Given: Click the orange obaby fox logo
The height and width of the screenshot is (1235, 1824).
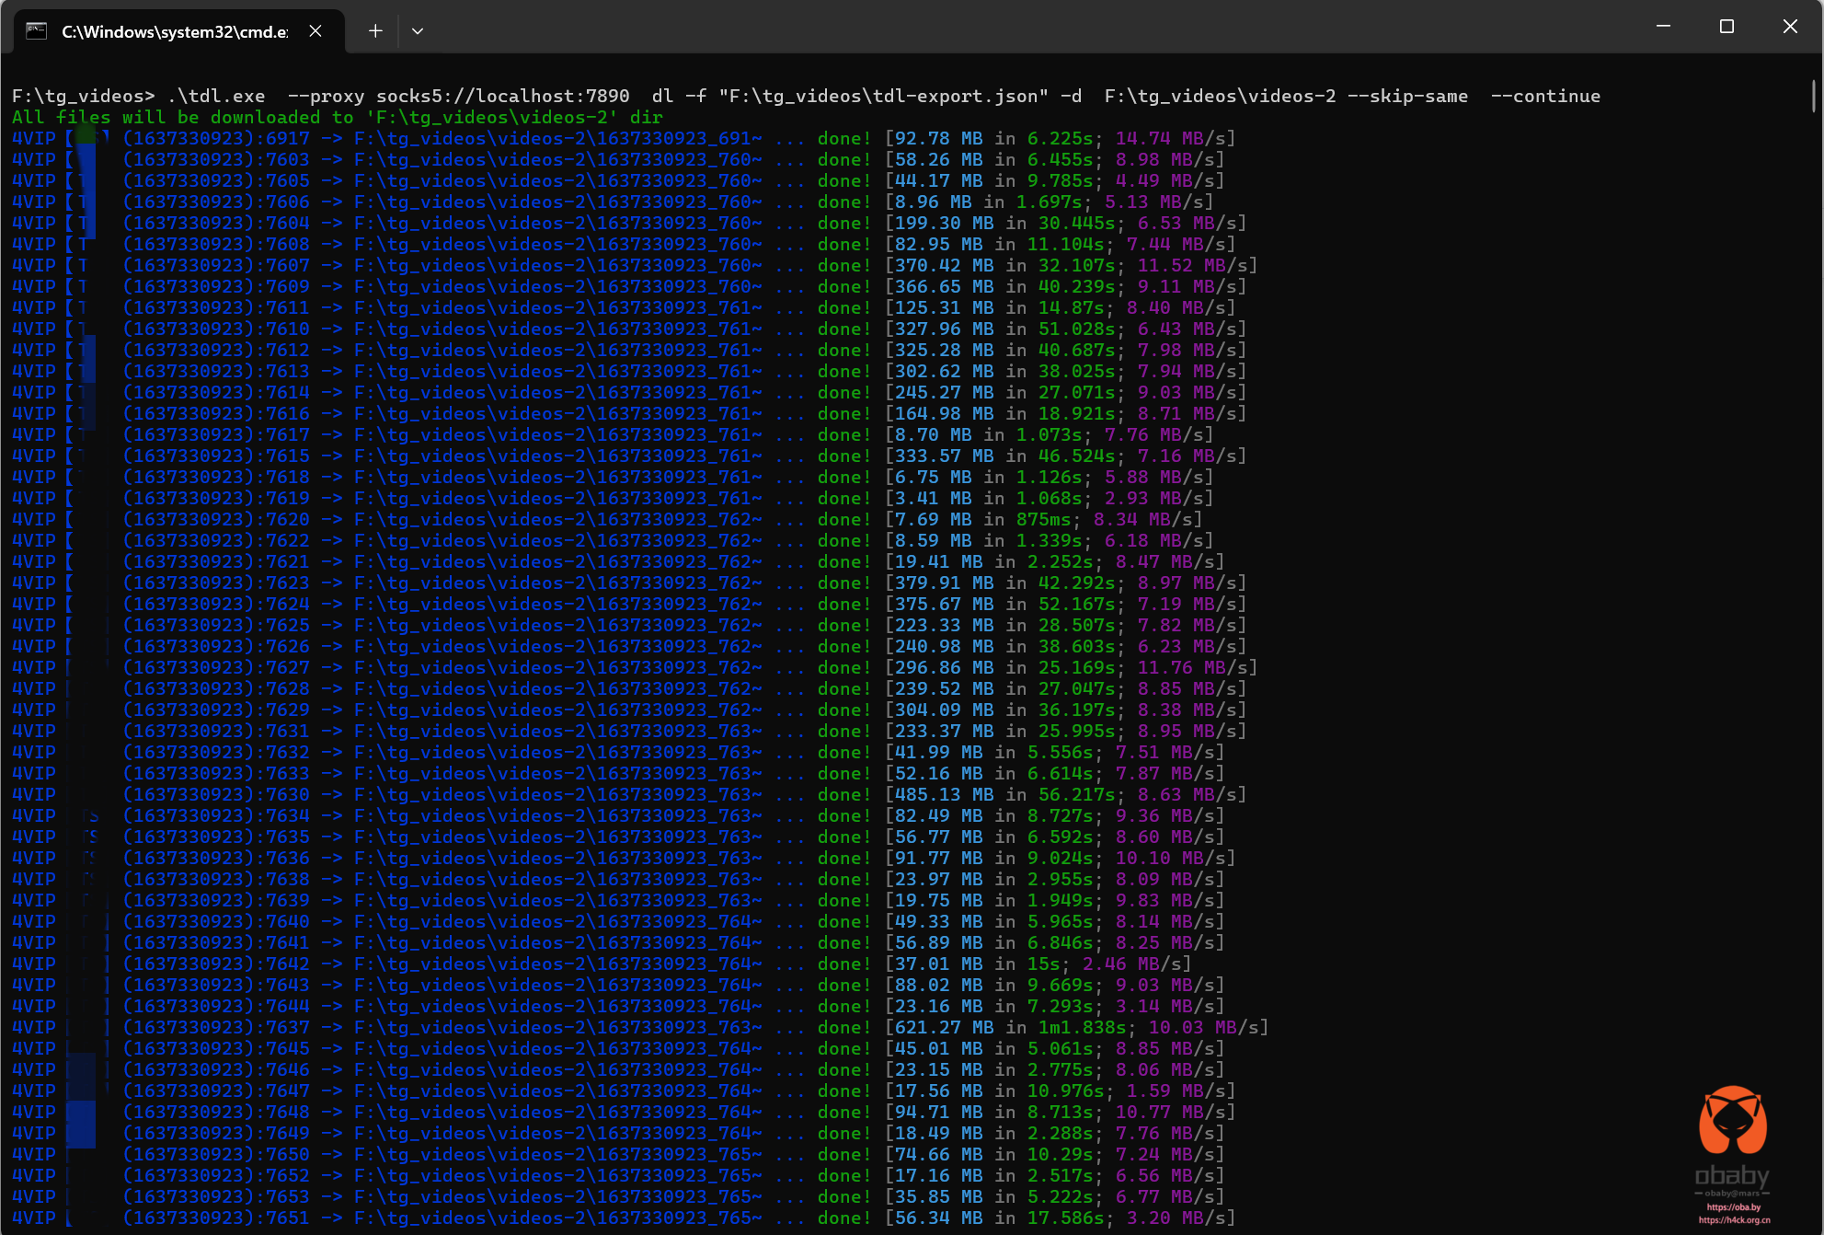Looking at the screenshot, I should [x=1732, y=1121].
